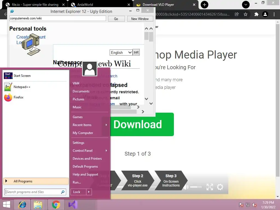Viewport: 280px width, 210px height.
Task: Expand Recent Items submenu arrow
Action: tap(106, 125)
